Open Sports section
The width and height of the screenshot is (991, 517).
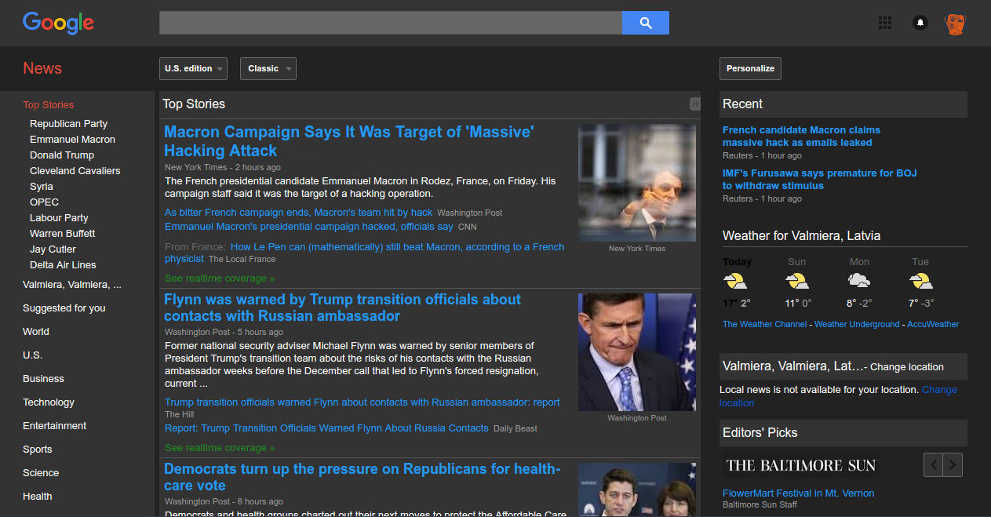click(38, 449)
